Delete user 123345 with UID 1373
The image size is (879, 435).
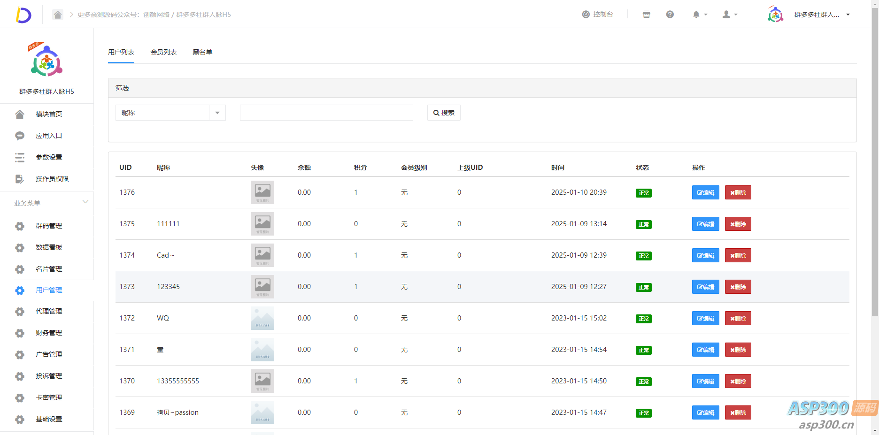click(x=738, y=287)
